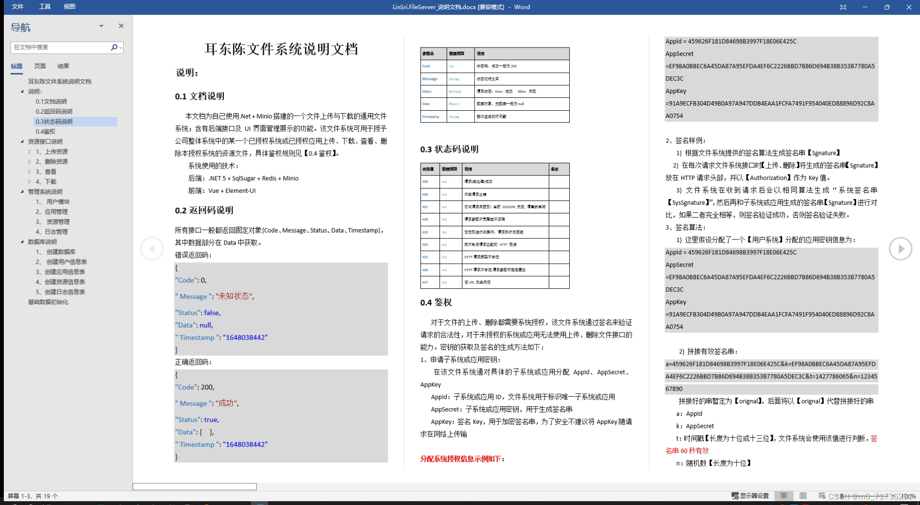Expand the 2、删除资源 heading
This screenshot has height=505, width=920.
tap(30, 162)
